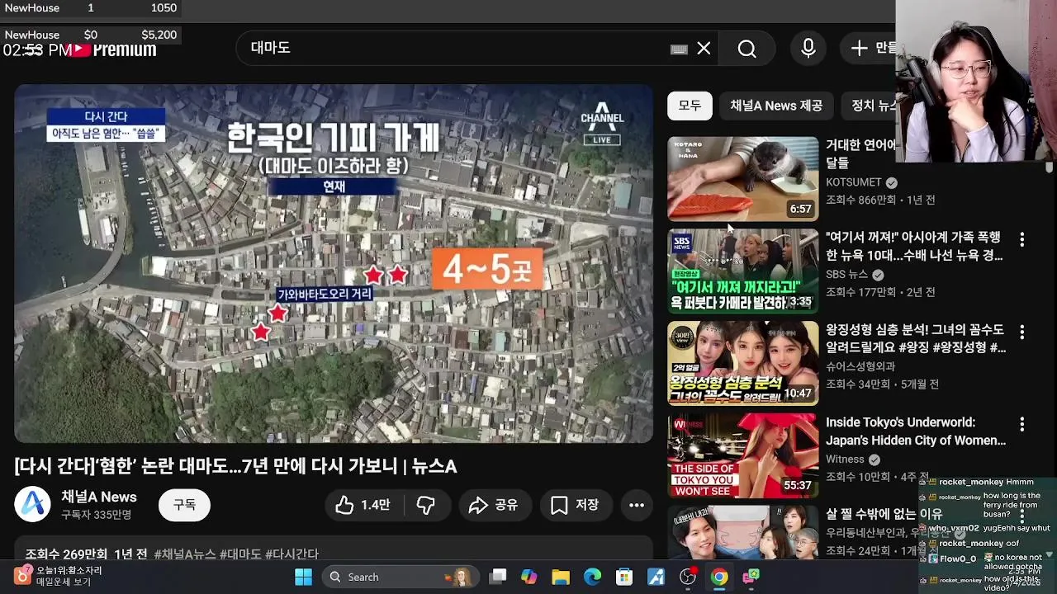Open Inside Tokyo's Underworld thumbnail 55:37
The image size is (1057, 594).
pos(743,455)
